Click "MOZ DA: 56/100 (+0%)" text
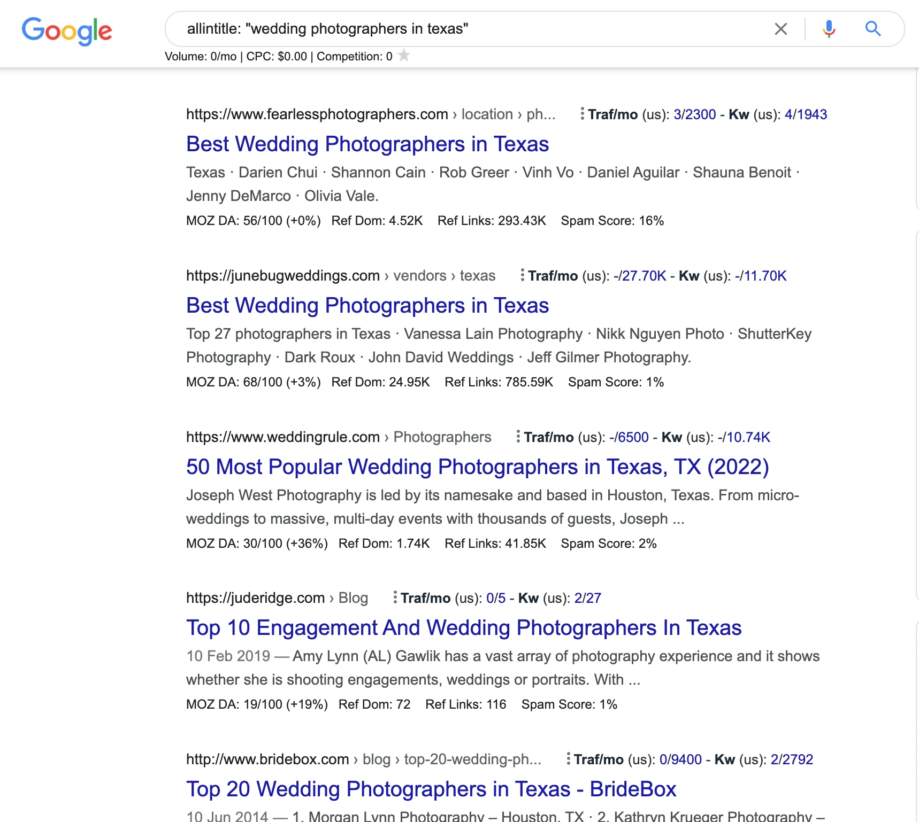The image size is (919, 822). click(254, 221)
